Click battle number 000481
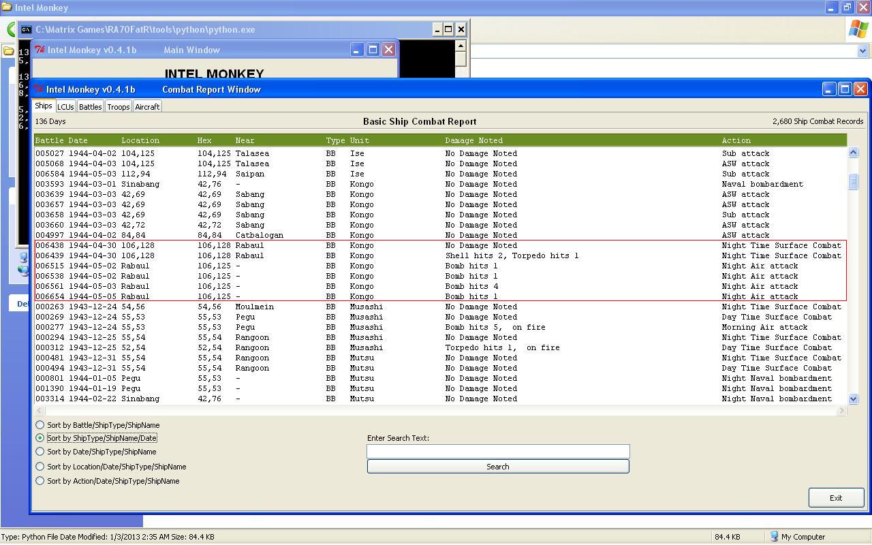This screenshot has width=872, height=545. pyautogui.click(x=50, y=358)
